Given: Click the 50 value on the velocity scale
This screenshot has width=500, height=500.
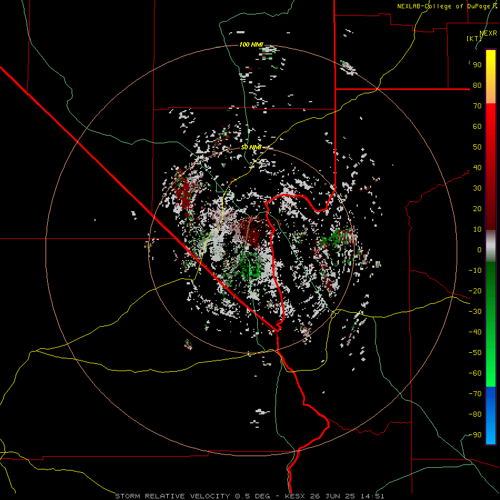Looking at the screenshot, I should pos(477,147).
